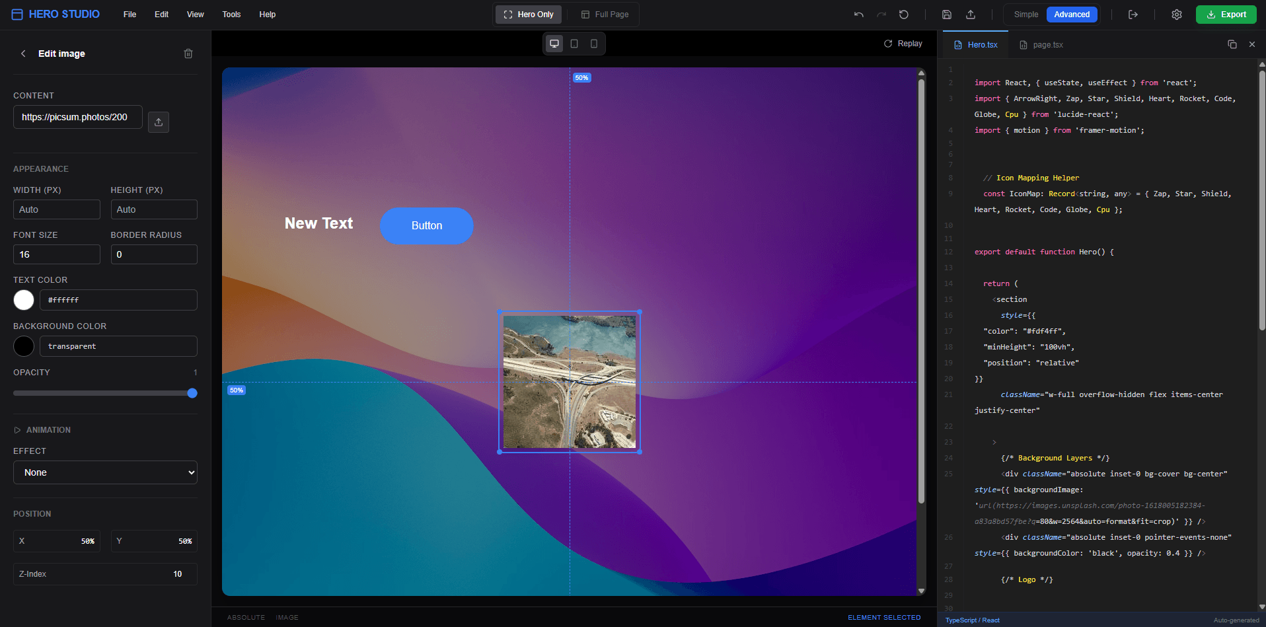The width and height of the screenshot is (1266, 627).
Task: Expand the Animation section
Action: pos(42,430)
